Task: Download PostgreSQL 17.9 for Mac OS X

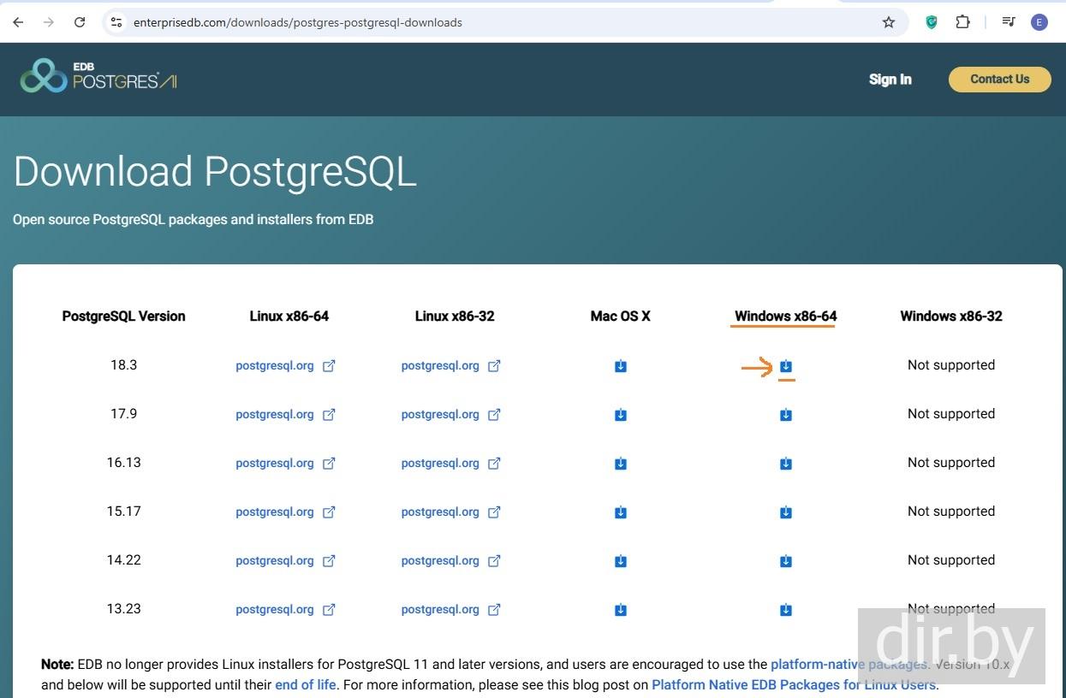Action: coord(621,415)
